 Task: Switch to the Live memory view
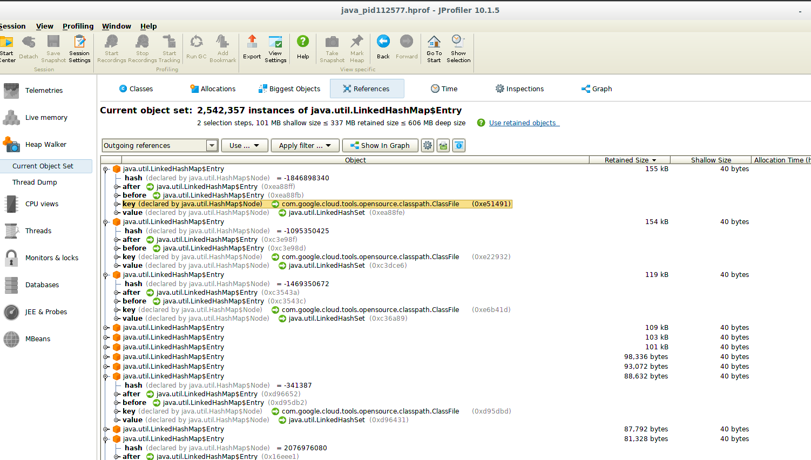[46, 117]
